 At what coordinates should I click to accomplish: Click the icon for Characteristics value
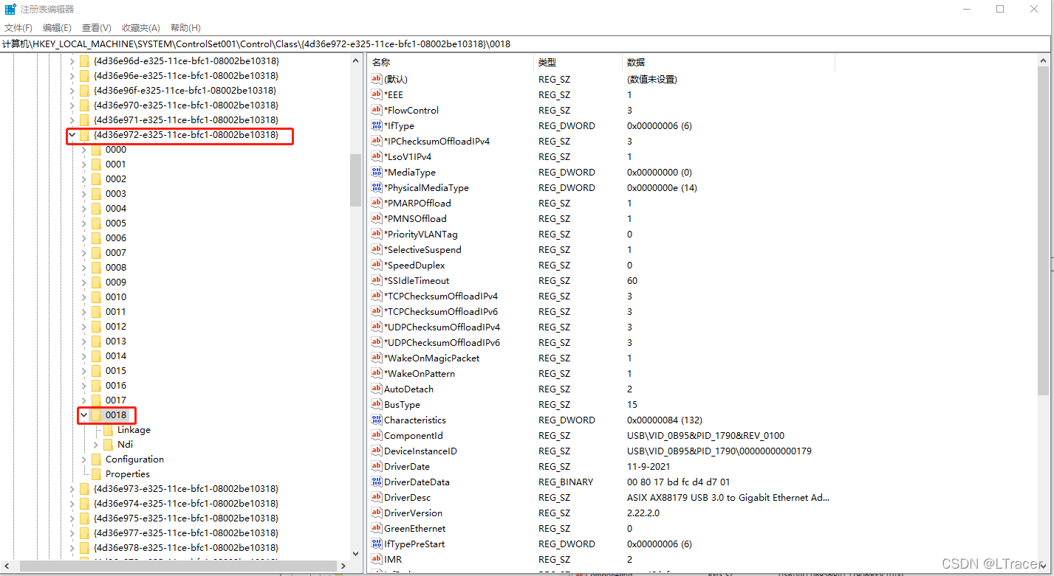coord(377,420)
